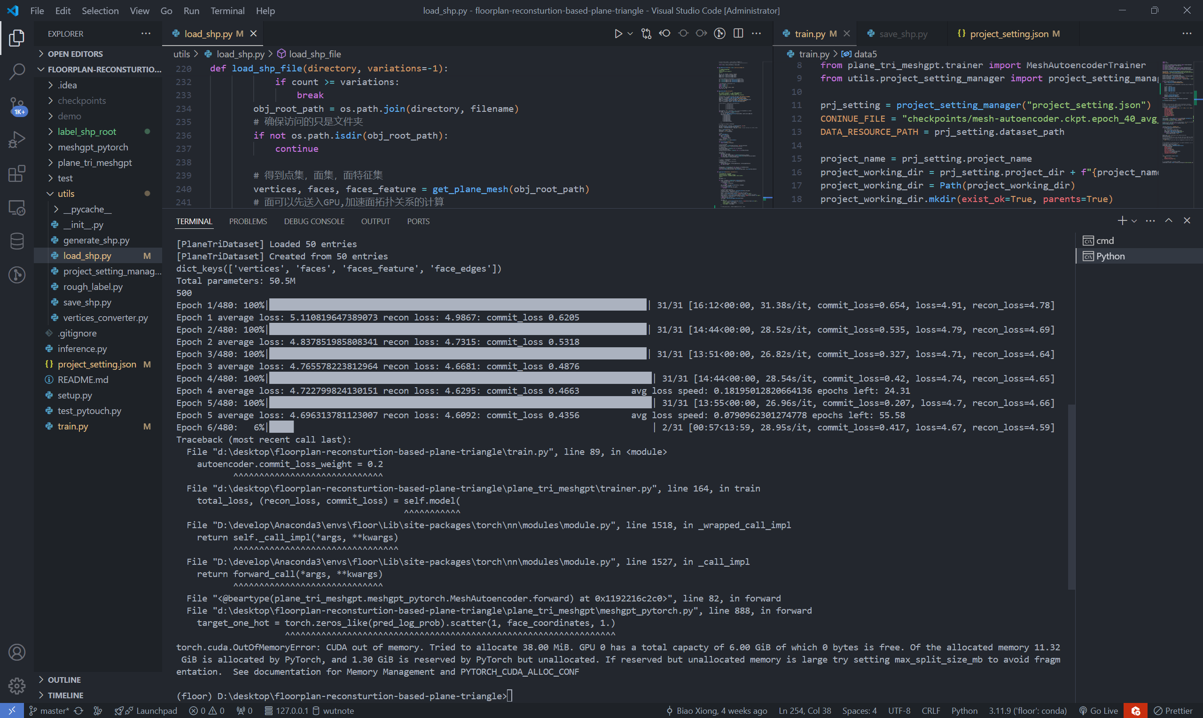Open changes with the next revision
Viewport: 1203px width, 718px height.
(x=701, y=33)
